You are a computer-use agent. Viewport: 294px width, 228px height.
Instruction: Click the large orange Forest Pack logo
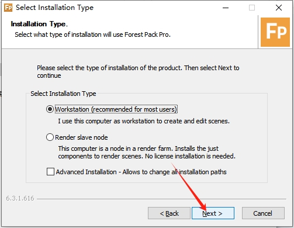(x=275, y=32)
